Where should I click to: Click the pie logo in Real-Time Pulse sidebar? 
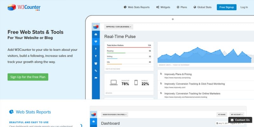(x=96, y=27)
